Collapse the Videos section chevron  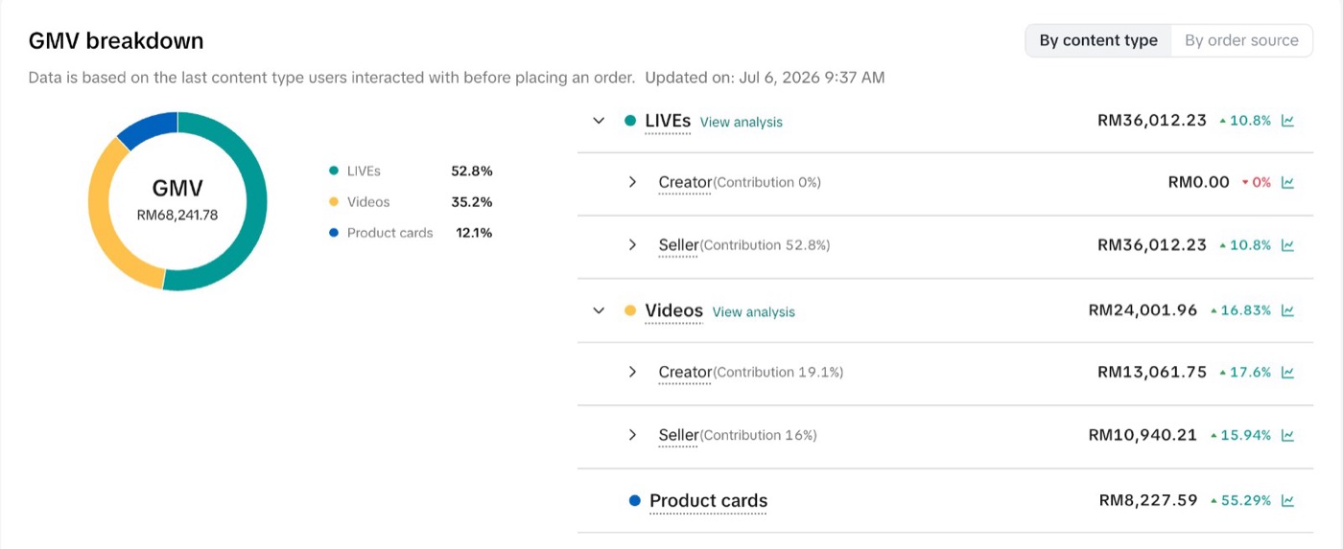[599, 310]
